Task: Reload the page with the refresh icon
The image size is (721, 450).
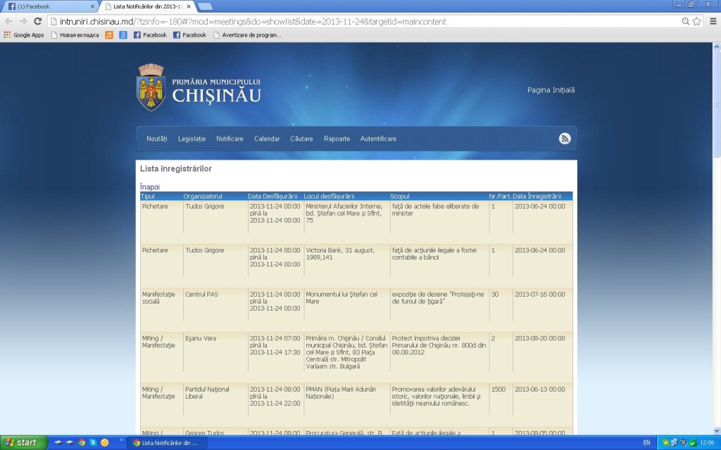Action: (37, 21)
